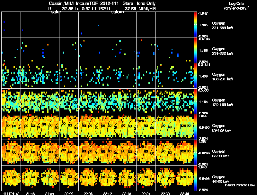Click the Log Cnts units legend heading

point(236,6)
